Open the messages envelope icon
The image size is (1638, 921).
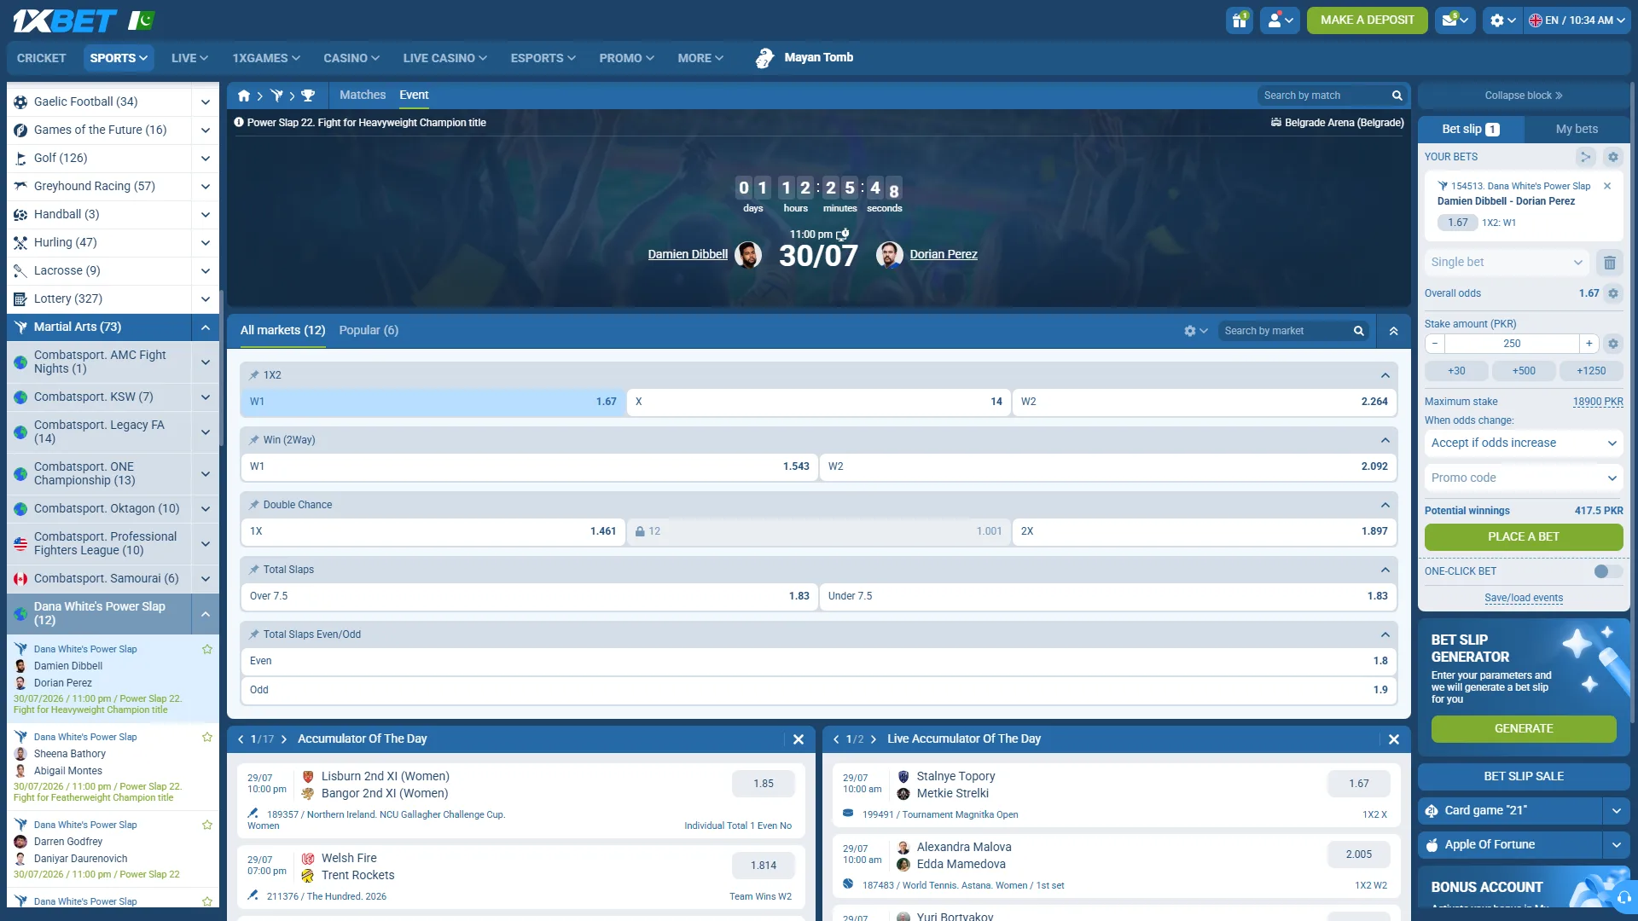click(x=1455, y=20)
